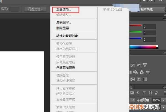Click the greyed 停用图层蒙版 entry
166x112 pixels.
click(66, 57)
